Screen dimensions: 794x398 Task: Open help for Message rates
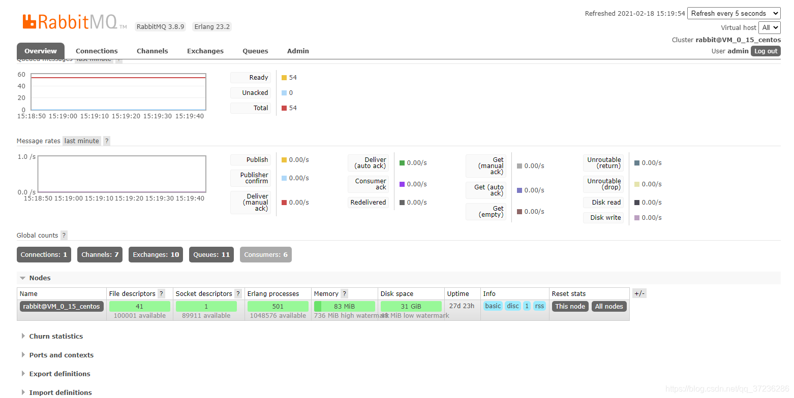[x=107, y=141]
